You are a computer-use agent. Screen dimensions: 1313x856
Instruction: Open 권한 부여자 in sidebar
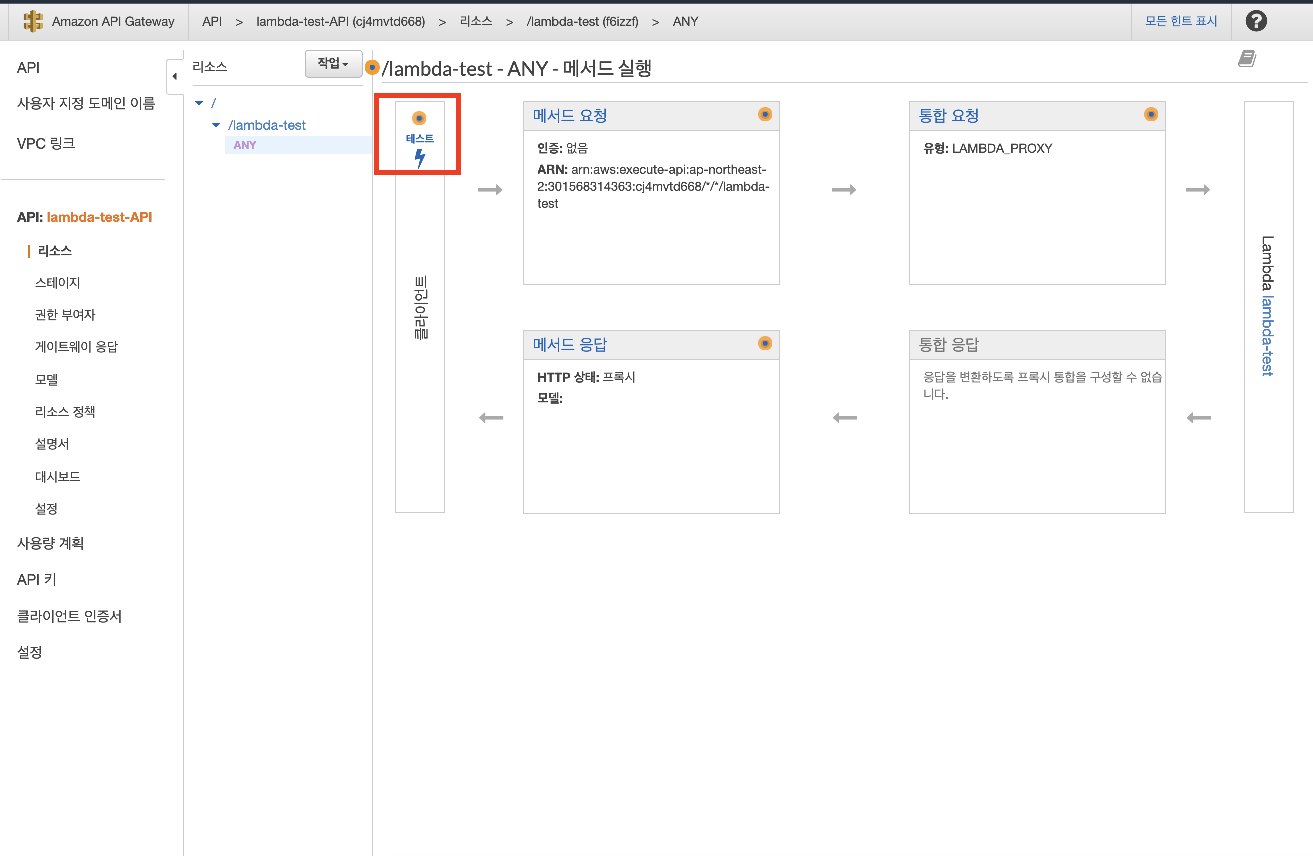click(x=65, y=315)
